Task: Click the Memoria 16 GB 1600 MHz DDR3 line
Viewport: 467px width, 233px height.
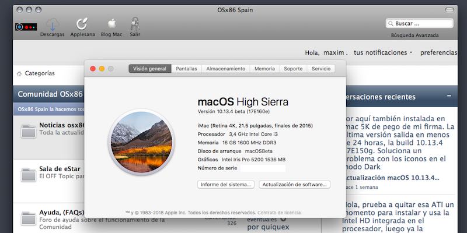Action: point(238,143)
